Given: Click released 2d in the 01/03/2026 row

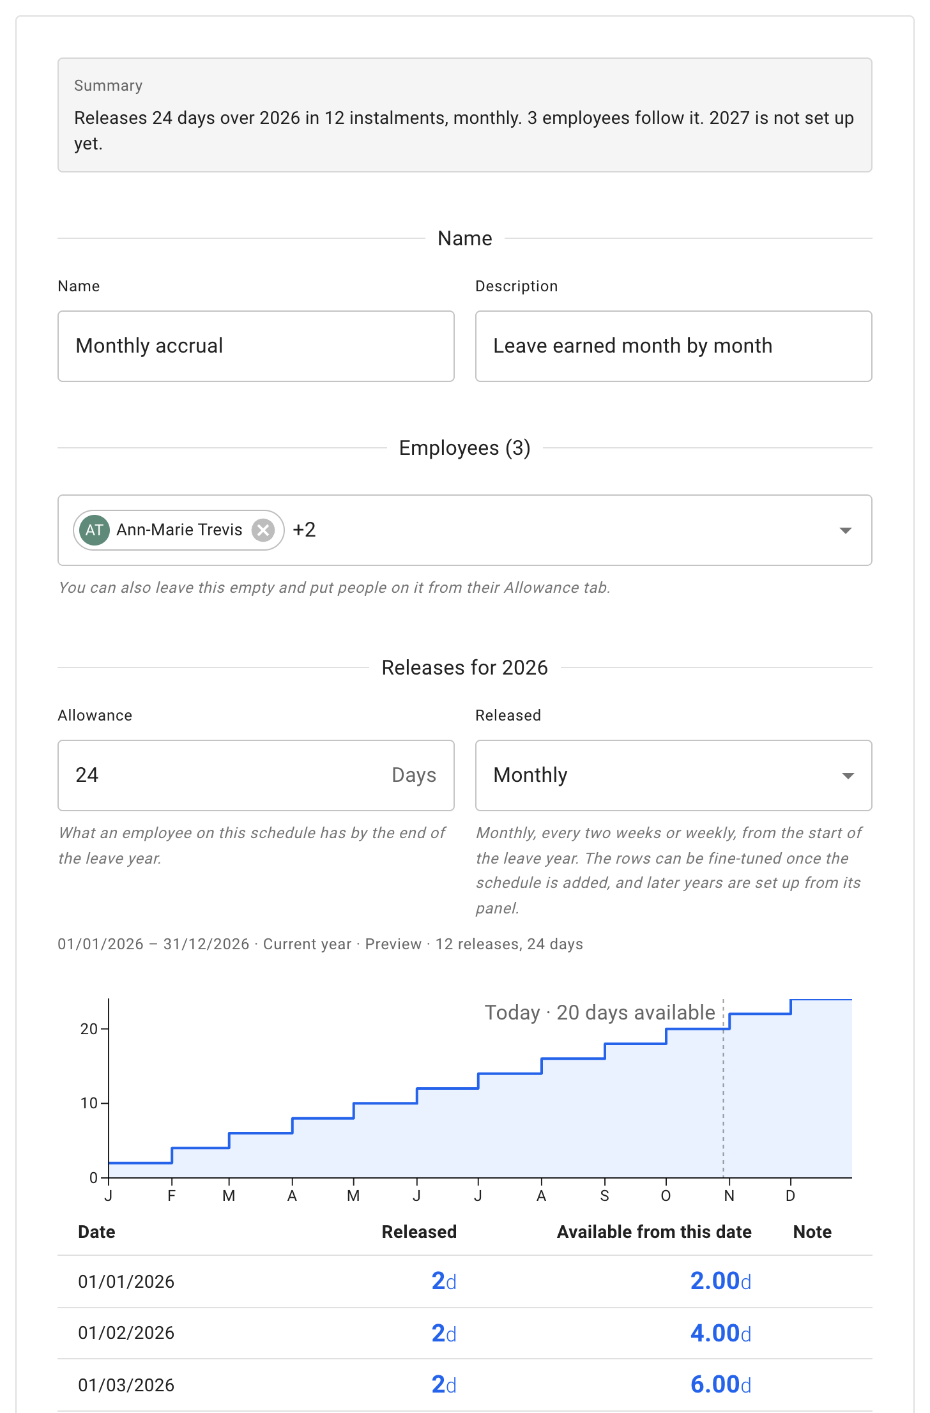Looking at the screenshot, I should [444, 1384].
